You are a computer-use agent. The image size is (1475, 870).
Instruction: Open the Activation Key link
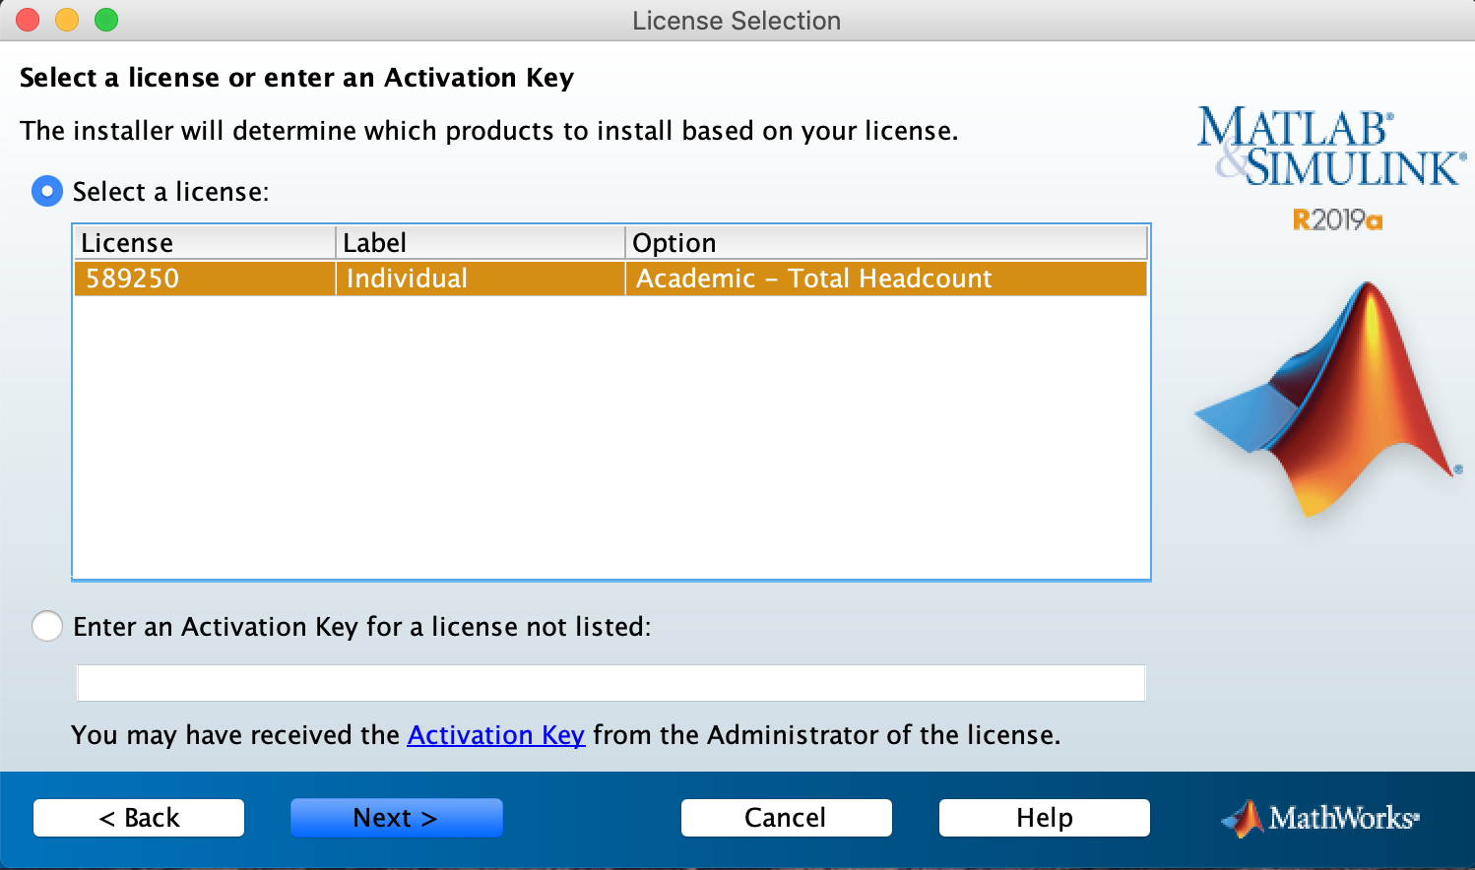(x=496, y=734)
